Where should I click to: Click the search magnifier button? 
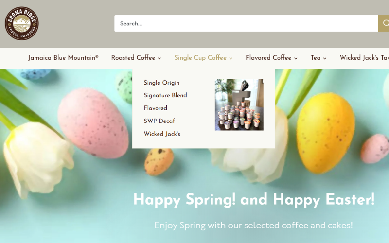[x=384, y=23]
